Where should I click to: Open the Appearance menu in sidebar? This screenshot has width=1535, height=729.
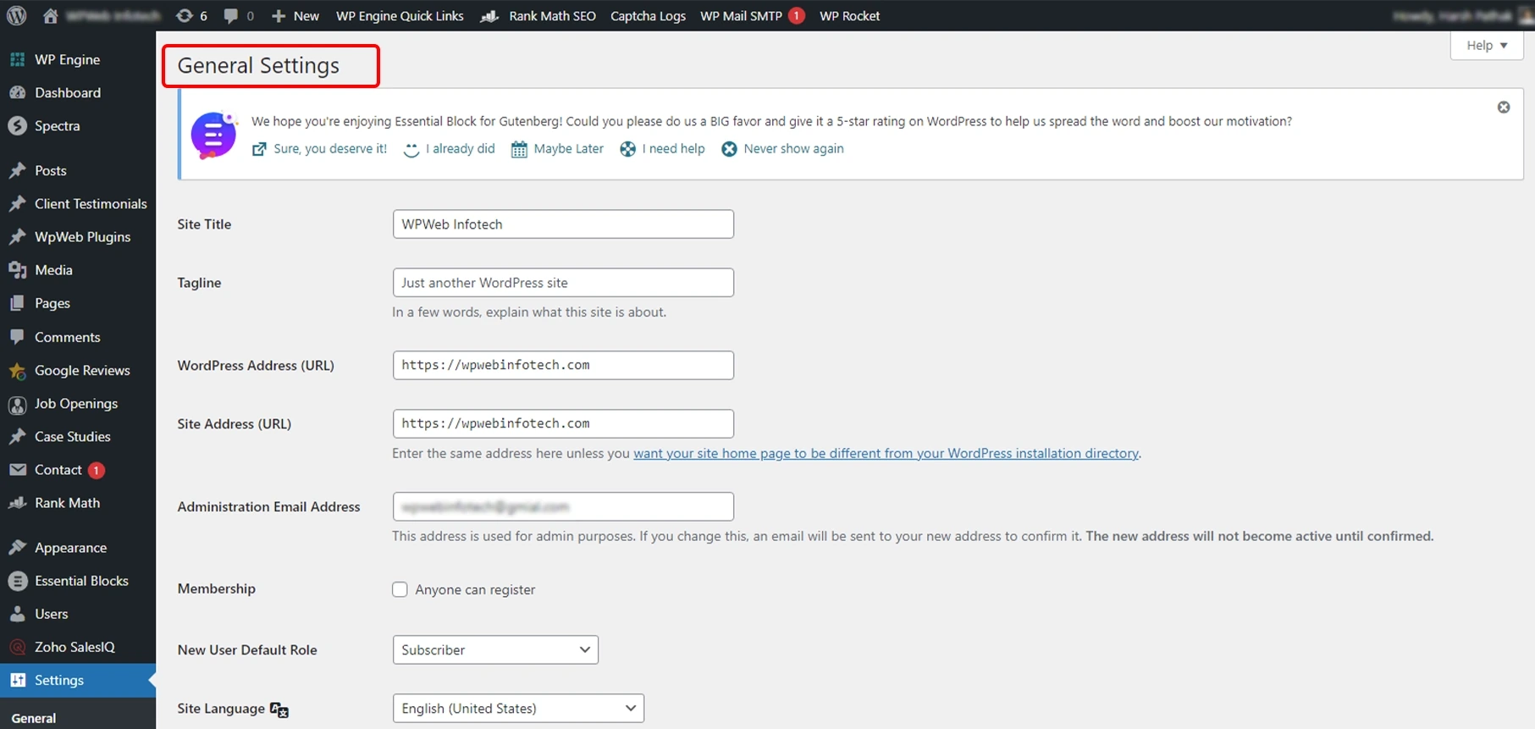pos(70,548)
